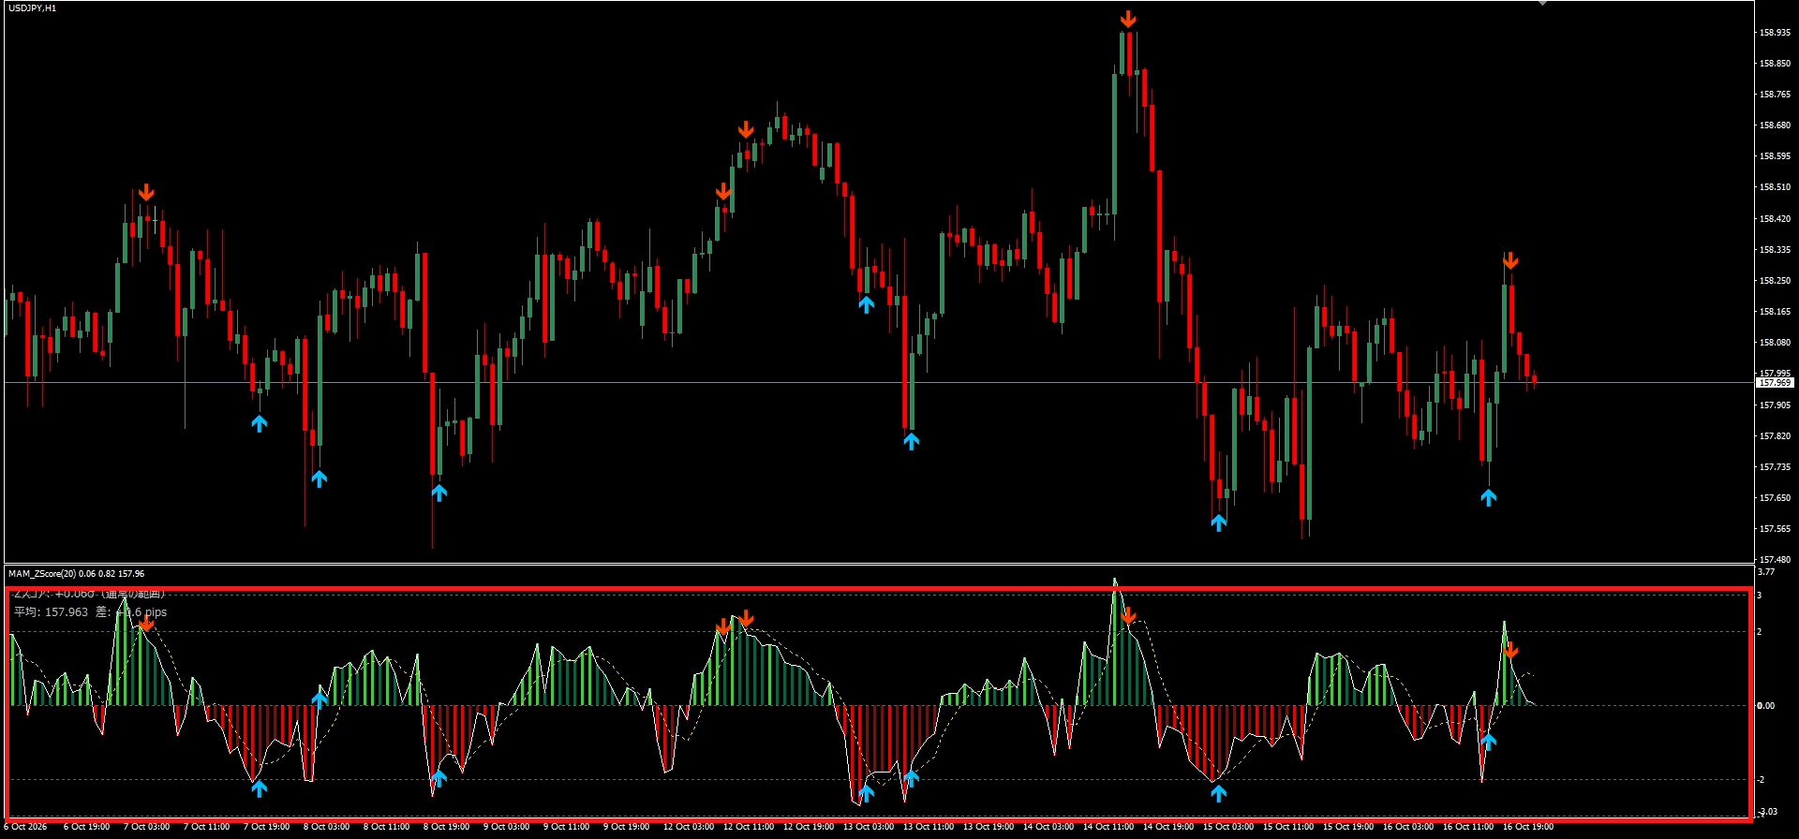Viewport: 1799px width, 839px height.
Task: Click the 158.165 price axis label
Action: tap(1776, 312)
